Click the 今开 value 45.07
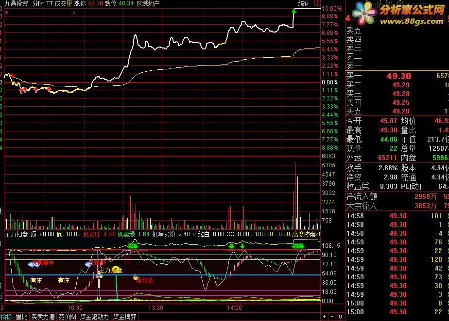This screenshot has height=321, width=449. coord(389,121)
